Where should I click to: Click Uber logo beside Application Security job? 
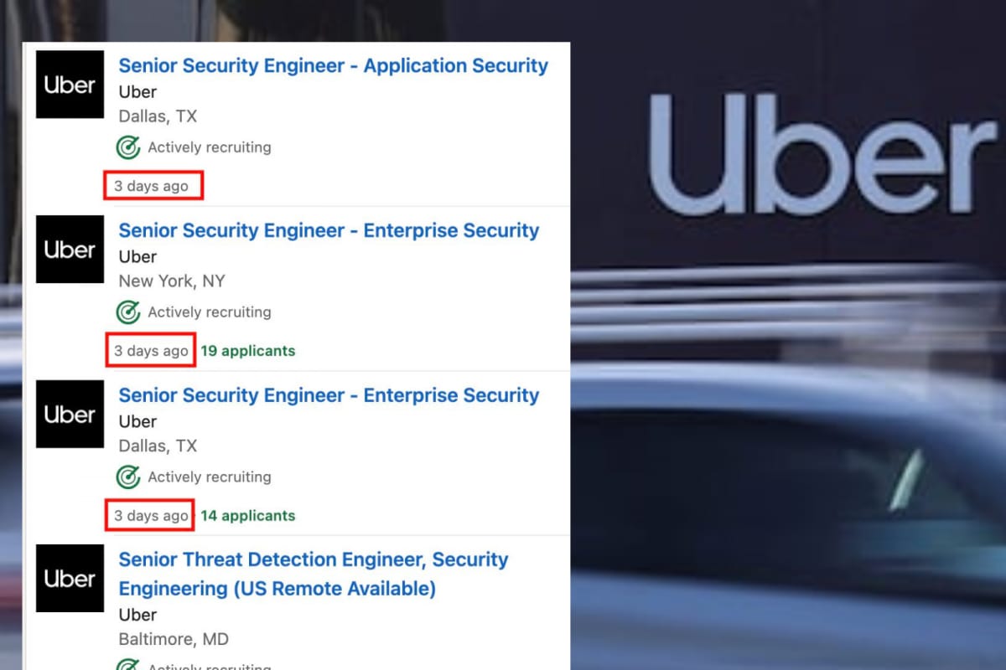(x=70, y=85)
